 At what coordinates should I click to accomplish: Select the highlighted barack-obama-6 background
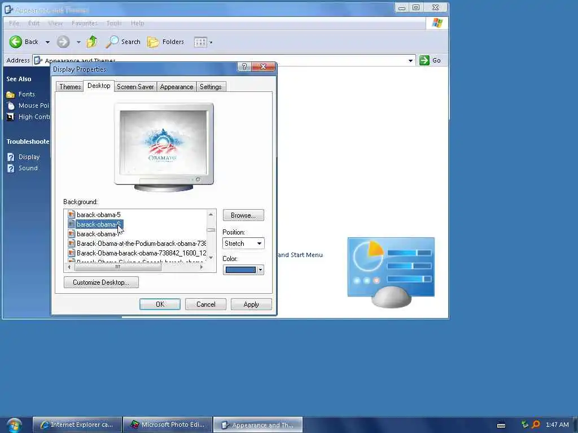click(x=98, y=224)
